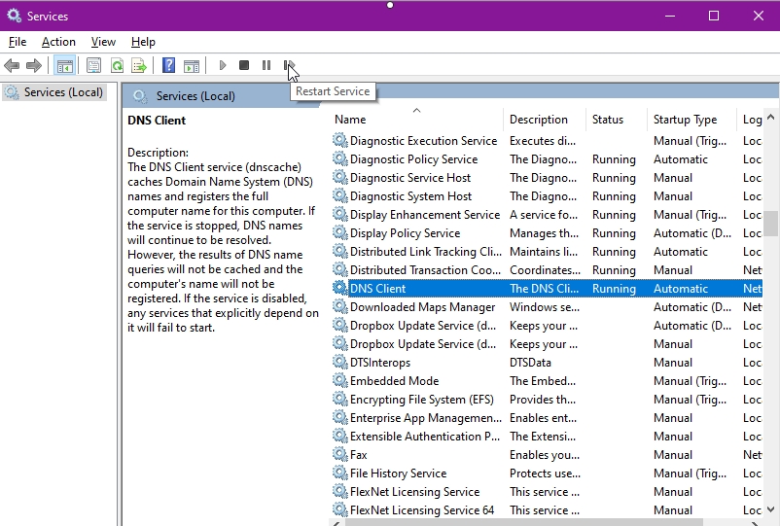The image size is (780, 526).
Task: Click the Back arrow in toolbar
Action: (12, 65)
